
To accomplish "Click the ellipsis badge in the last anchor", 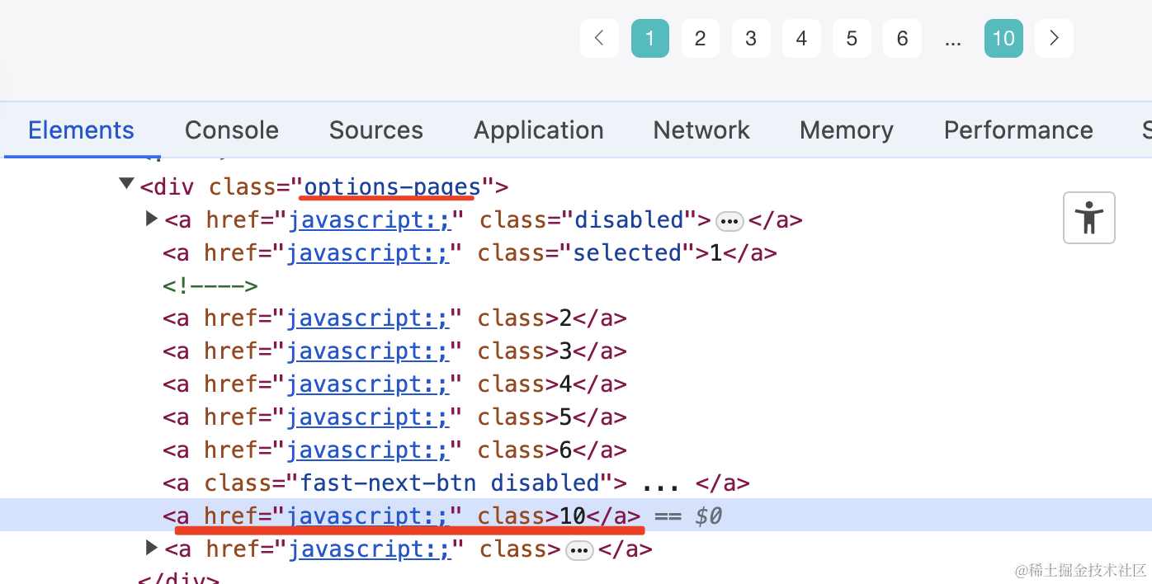I will tap(579, 550).
